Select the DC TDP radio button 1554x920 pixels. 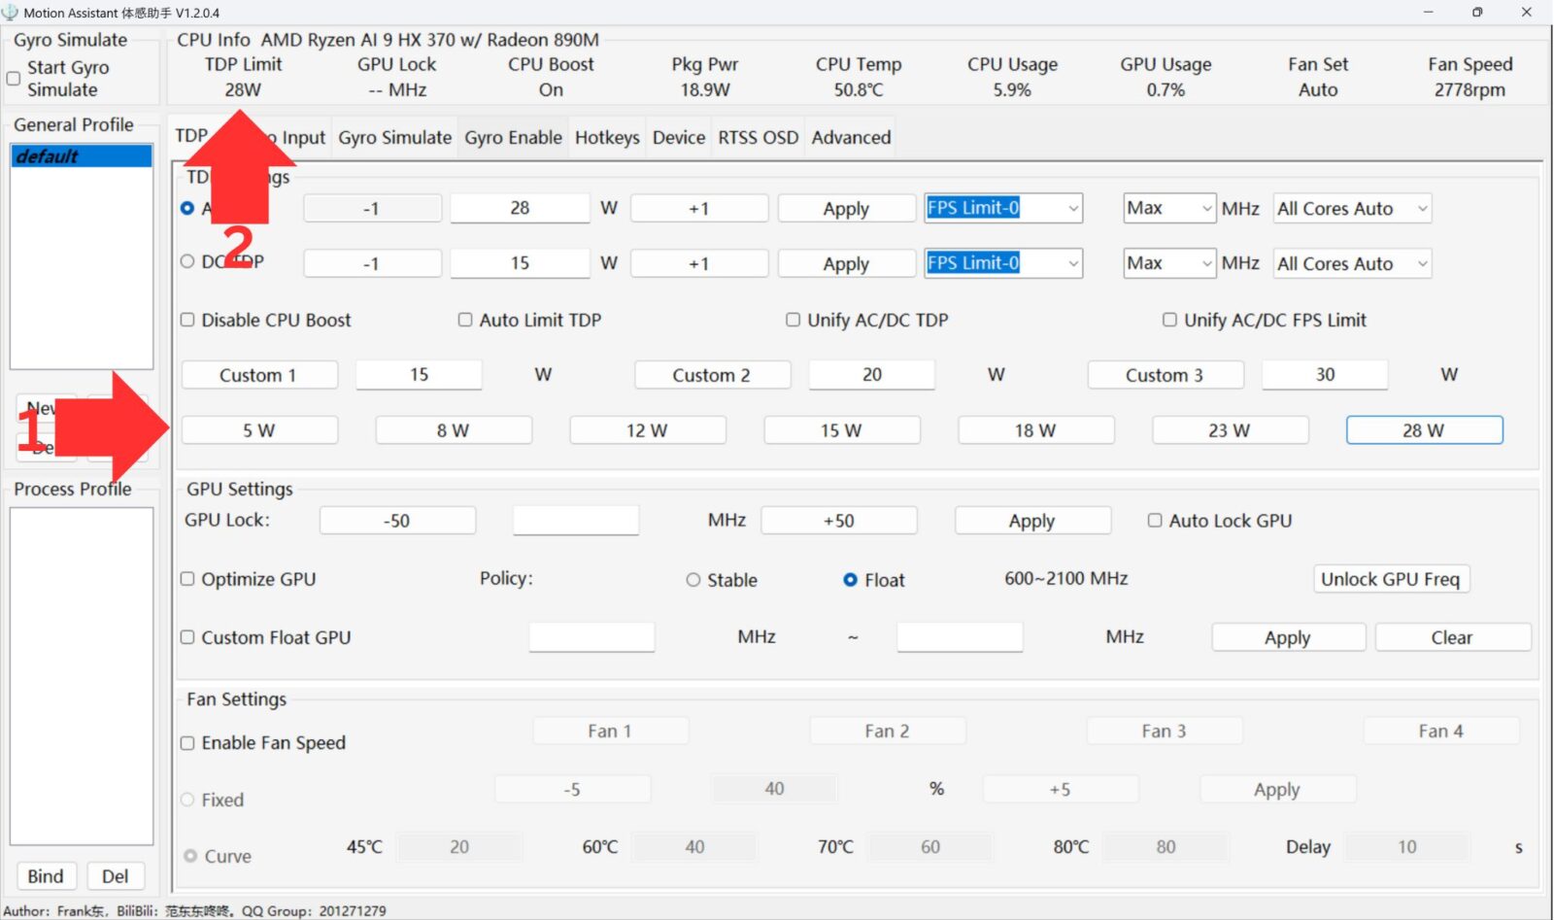pyautogui.click(x=187, y=260)
